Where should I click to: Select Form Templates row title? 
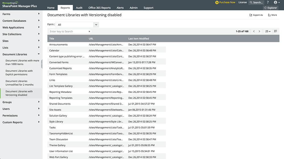tap(58, 74)
